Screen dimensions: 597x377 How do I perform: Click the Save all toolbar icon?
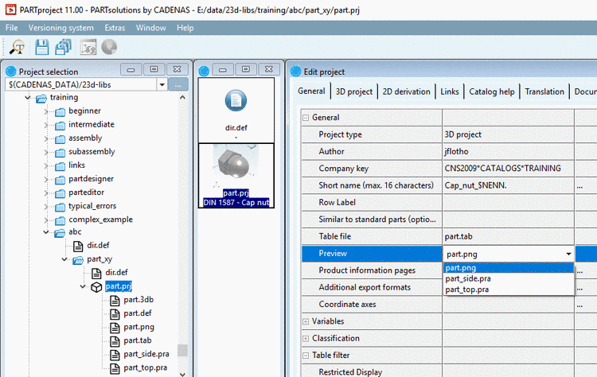pos(63,47)
